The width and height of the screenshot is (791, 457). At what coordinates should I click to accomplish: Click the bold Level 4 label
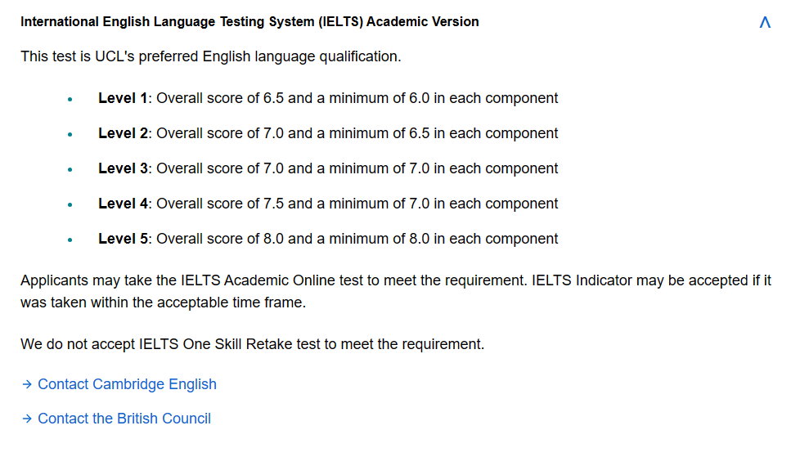point(123,204)
